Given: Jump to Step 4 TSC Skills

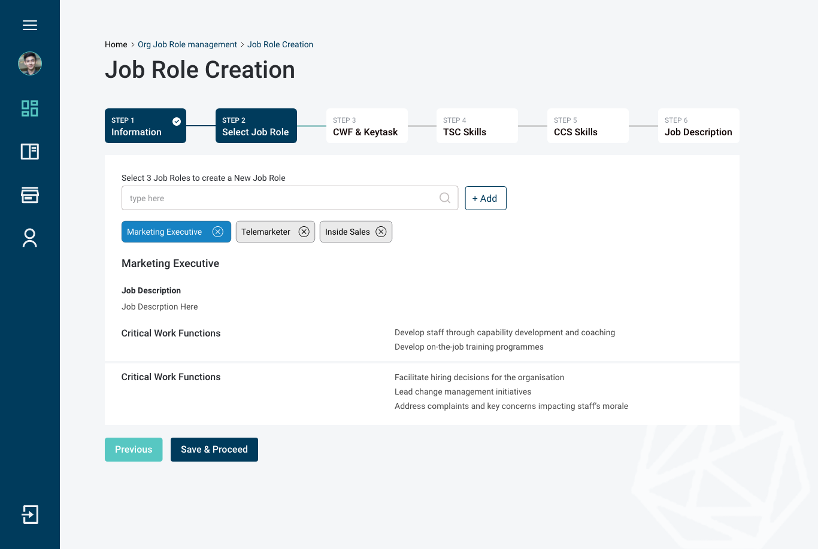Looking at the screenshot, I should click(477, 126).
